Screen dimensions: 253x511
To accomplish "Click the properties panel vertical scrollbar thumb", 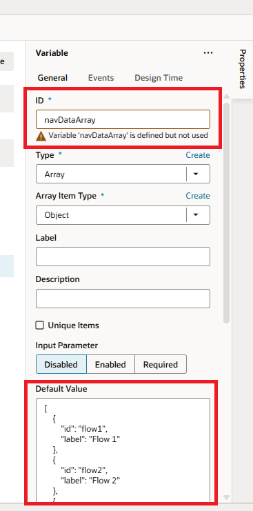I will [x=227, y=212].
